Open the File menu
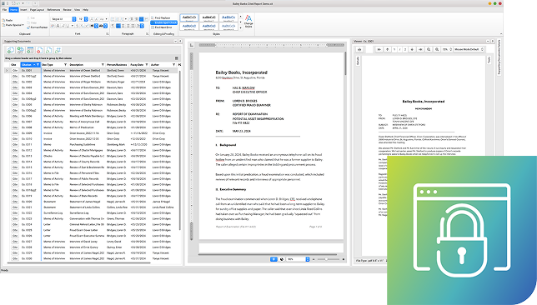This screenshot has width=537, height=305. tap(5, 10)
